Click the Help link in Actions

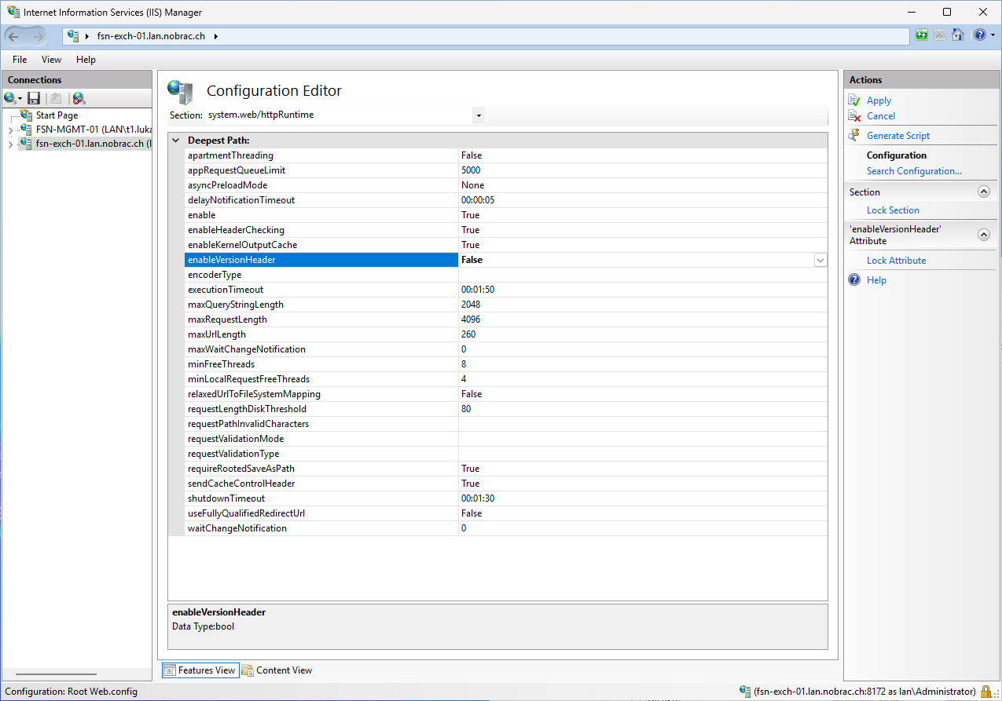coord(876,280)
